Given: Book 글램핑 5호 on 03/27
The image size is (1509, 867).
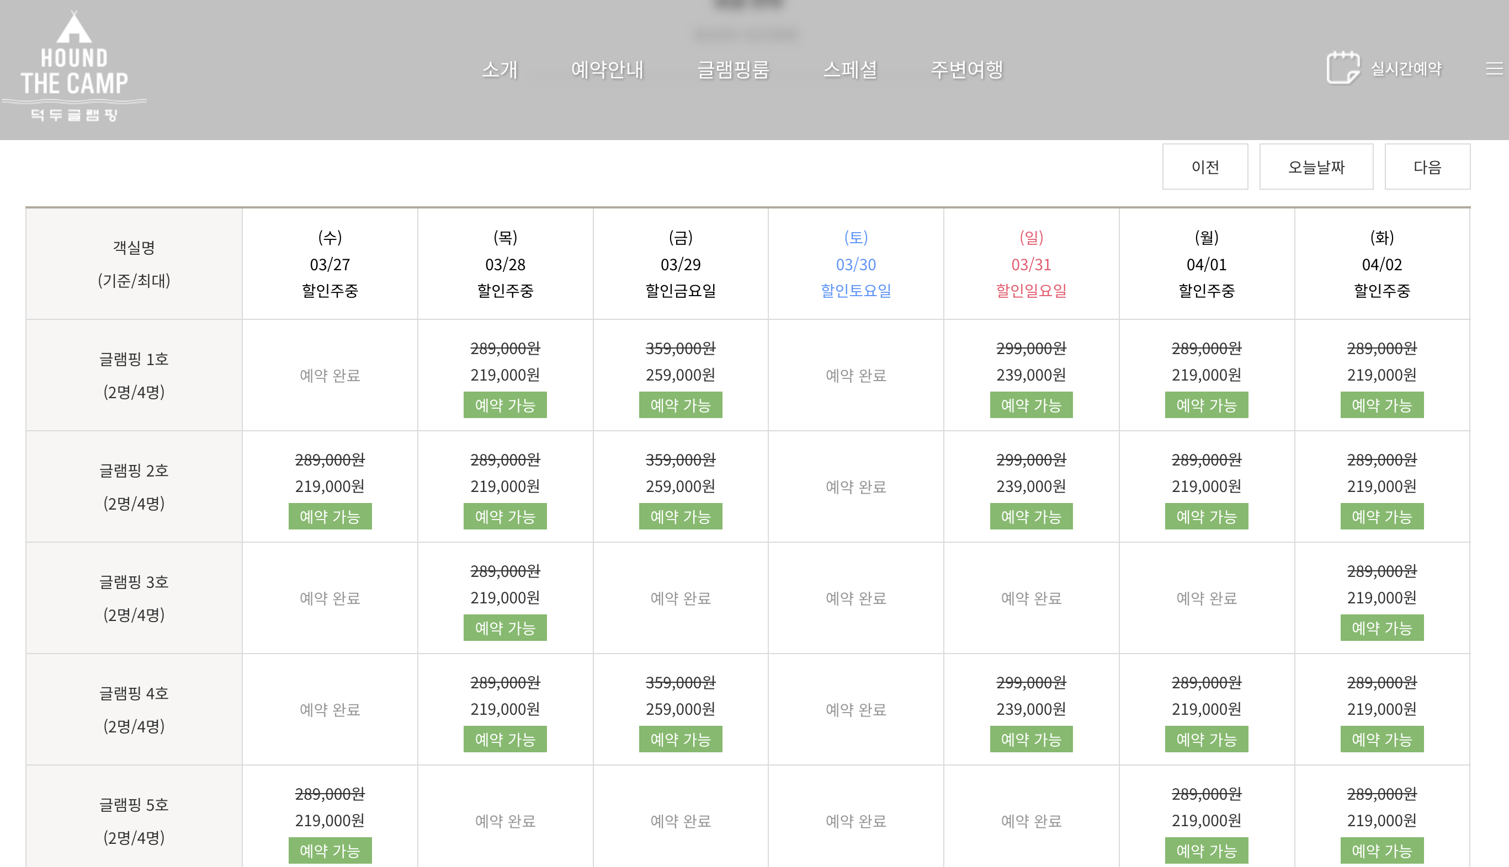Looking at the screenshot, I should coord(330,850).
